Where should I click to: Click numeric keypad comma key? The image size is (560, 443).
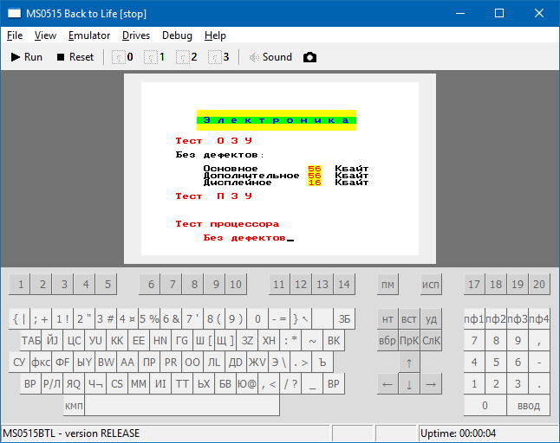point(539,340)
